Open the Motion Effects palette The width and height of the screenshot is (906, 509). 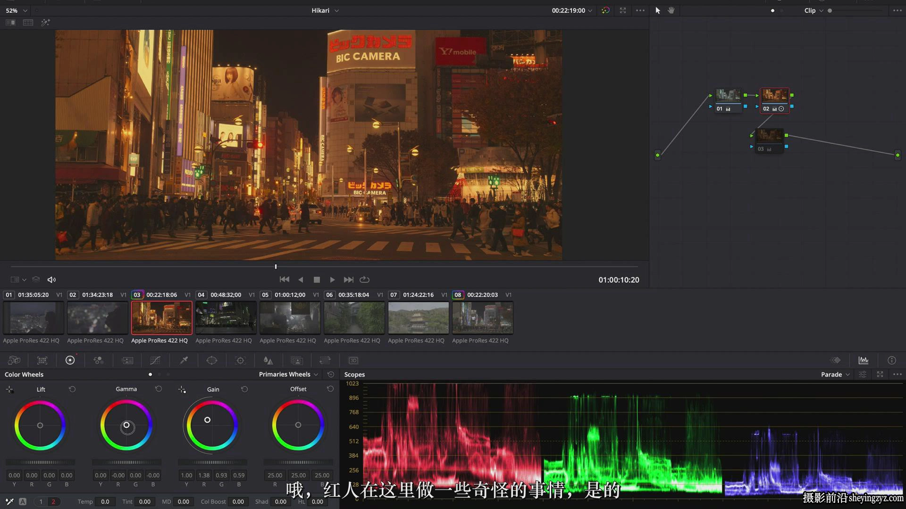click(x=127, y=361)
